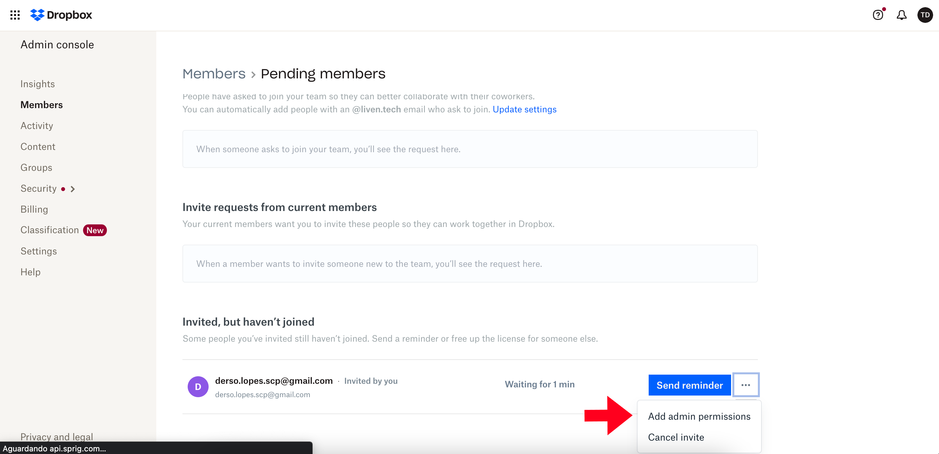Navigate to the Activity section

coord(37,126)
